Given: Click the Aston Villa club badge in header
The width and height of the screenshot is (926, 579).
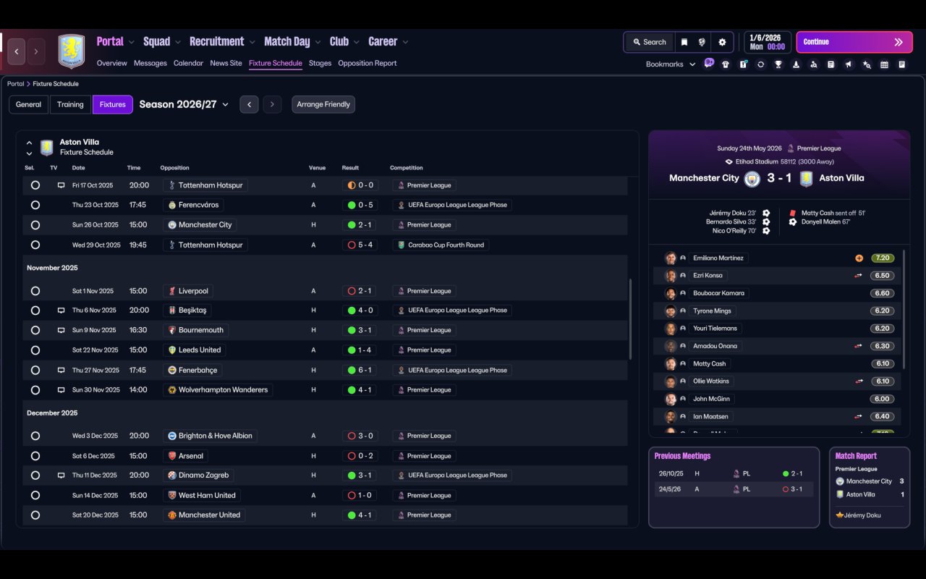Looking at the screenshot, I should [71, 51].
